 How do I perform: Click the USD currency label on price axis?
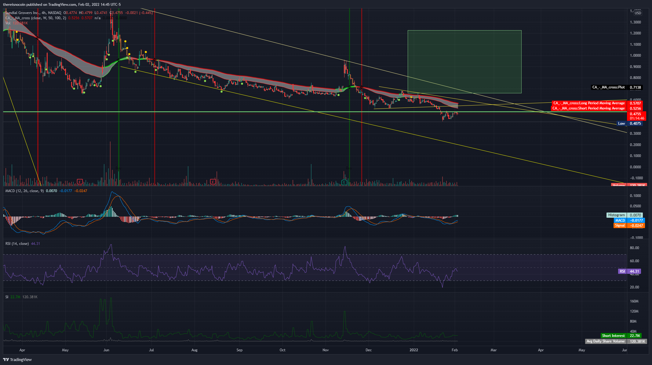click(638, 13)
